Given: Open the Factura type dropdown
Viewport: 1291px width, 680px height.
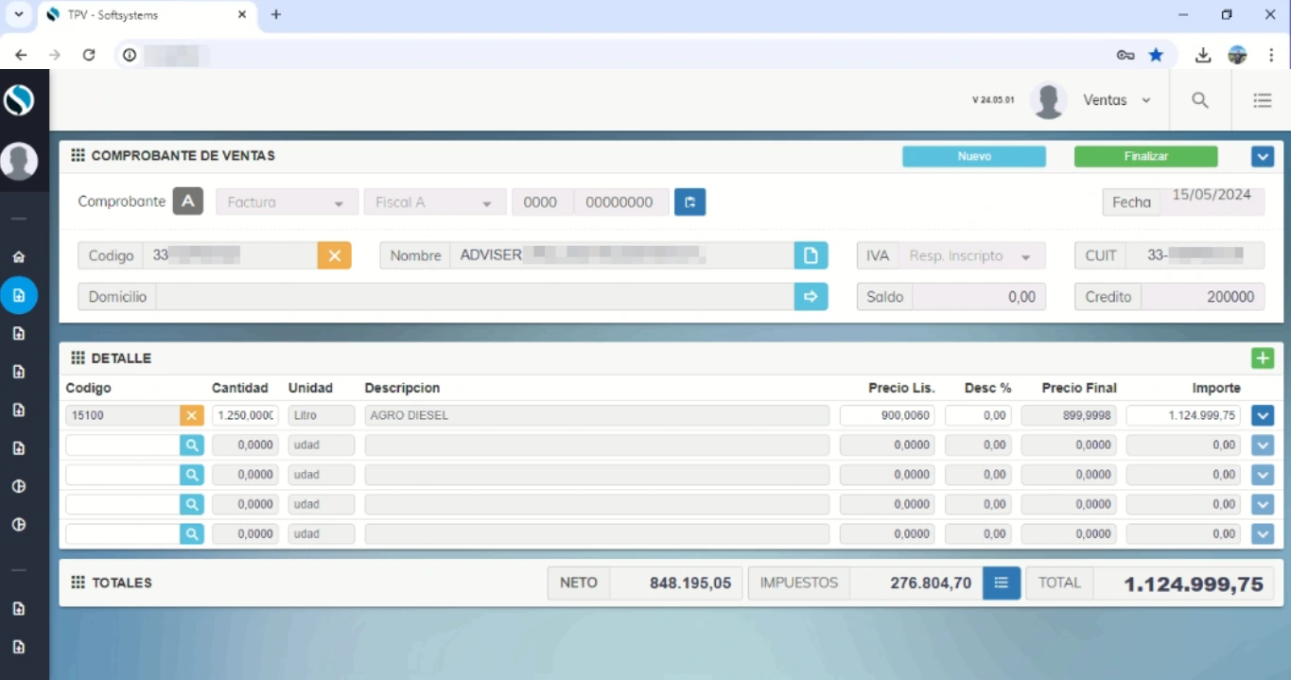Looking at the screenshot, I should point(287,202).
